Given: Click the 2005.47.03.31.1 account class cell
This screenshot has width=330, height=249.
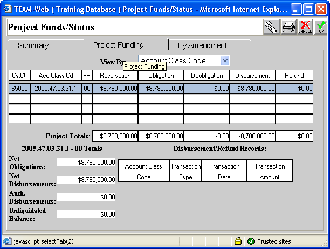Looking at the screenshot, I should click(x=56, y=88).
